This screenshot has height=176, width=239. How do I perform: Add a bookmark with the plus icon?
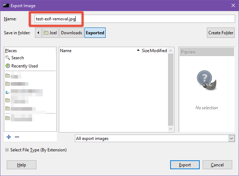[x=9, y=137]
